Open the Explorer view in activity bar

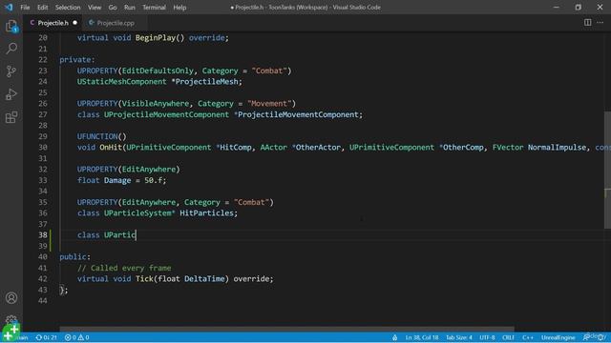[x=11, y=27]
